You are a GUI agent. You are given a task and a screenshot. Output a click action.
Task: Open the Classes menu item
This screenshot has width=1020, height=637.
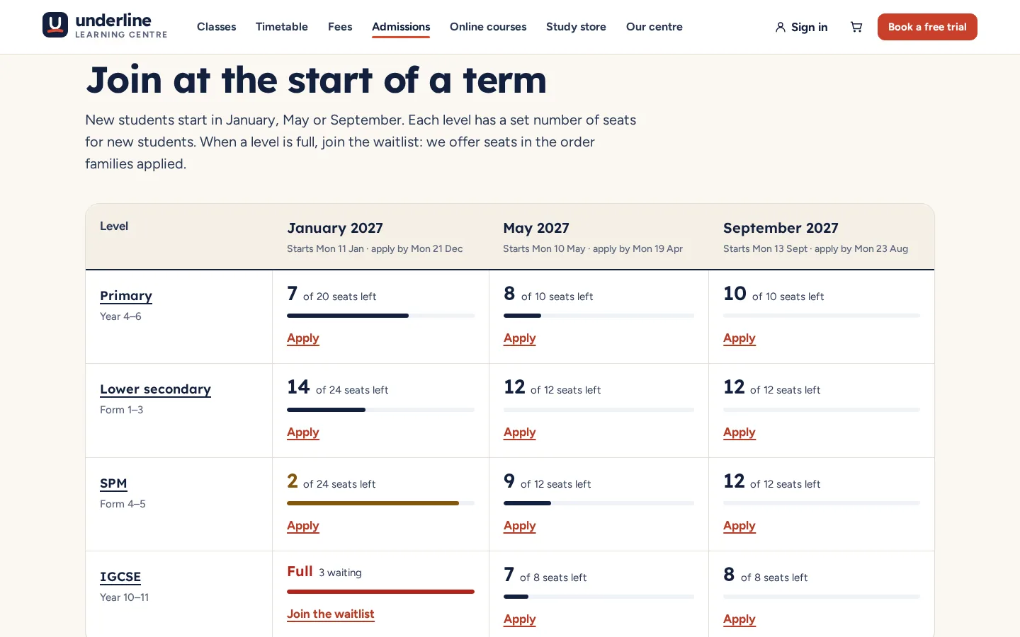point(216,27)
